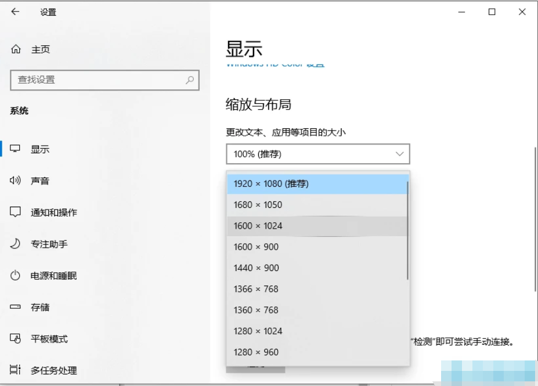
Task: Open Focus assist (专注助手) moon icon
Action: (x=16, y=244)
